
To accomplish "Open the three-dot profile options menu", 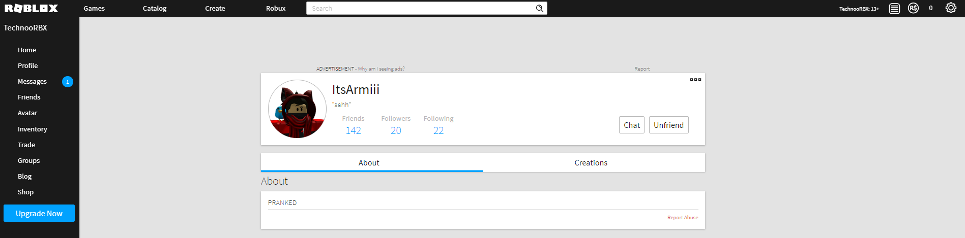I will (695, 80).
